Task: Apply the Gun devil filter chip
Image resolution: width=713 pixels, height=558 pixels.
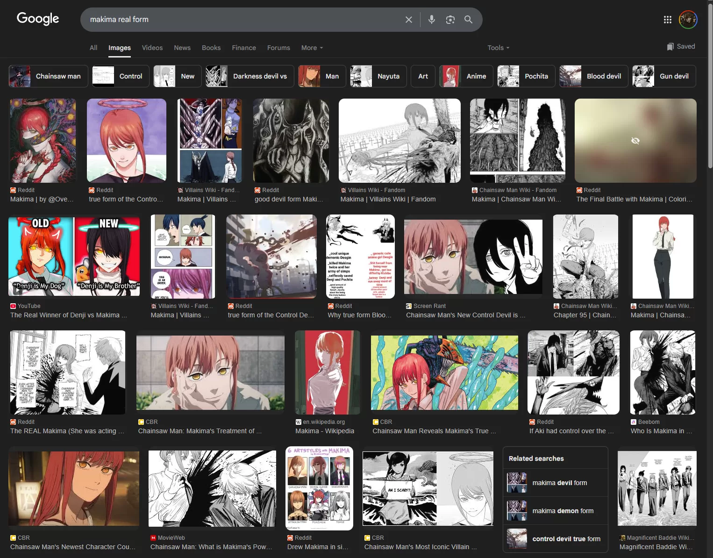Action: click(663, 76)
